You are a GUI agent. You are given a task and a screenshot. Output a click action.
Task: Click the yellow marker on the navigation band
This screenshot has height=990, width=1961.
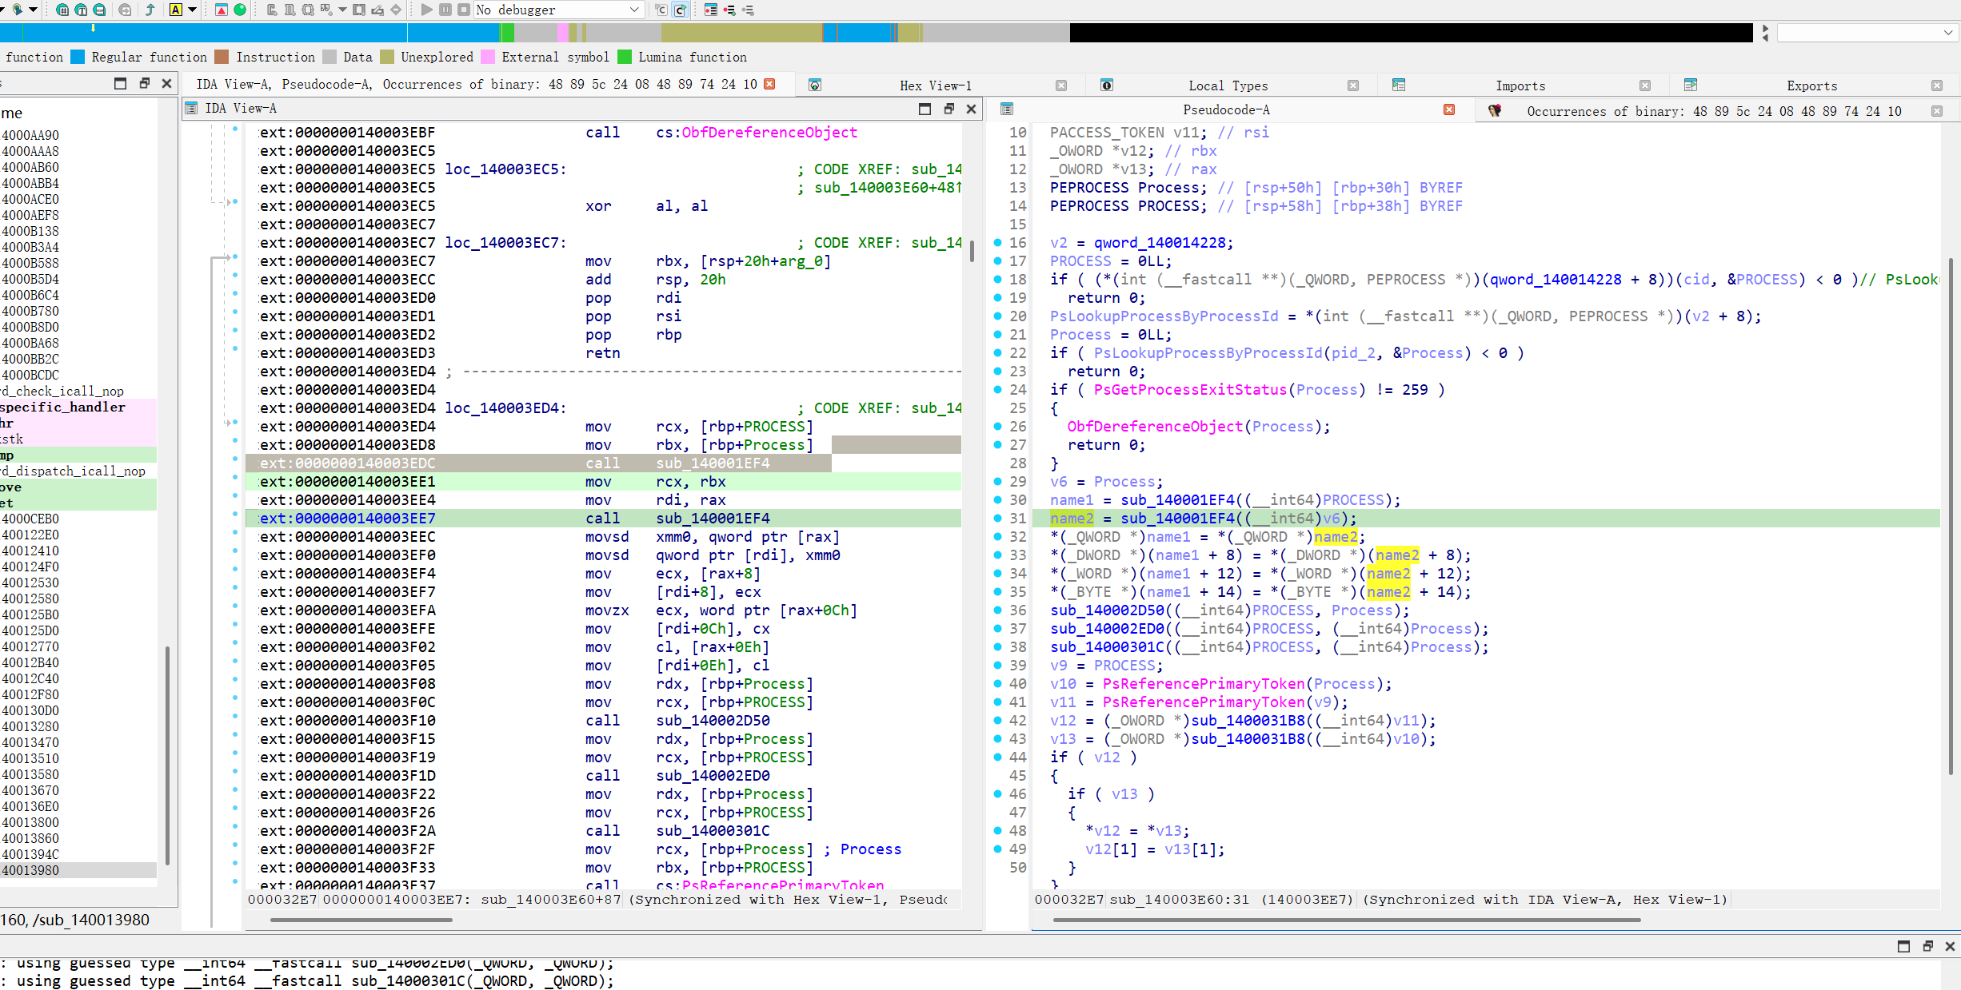[x=93, y=28]
